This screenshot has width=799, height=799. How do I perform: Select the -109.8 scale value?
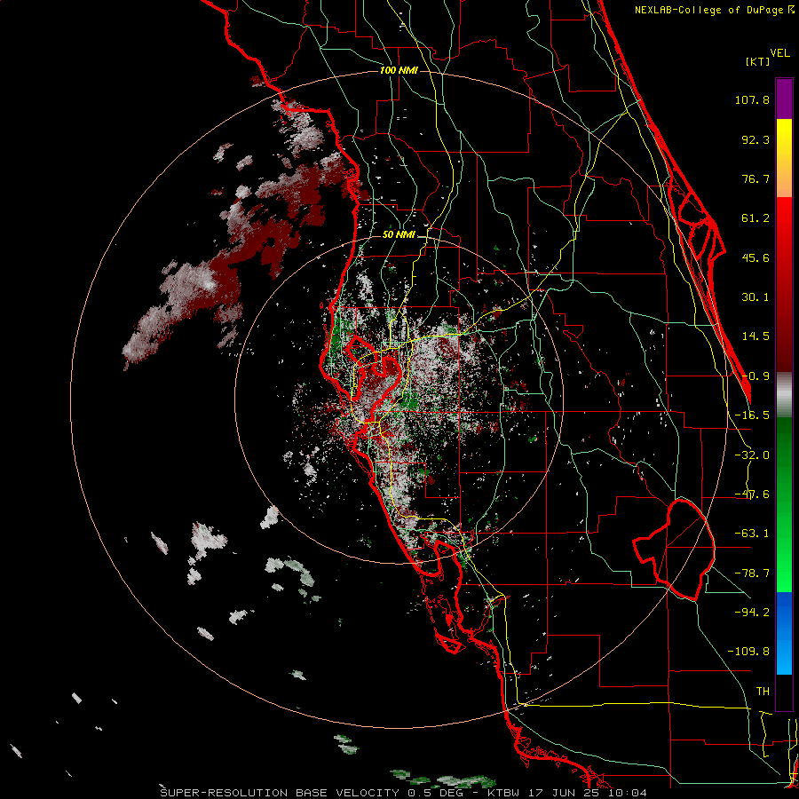(748, 652)
